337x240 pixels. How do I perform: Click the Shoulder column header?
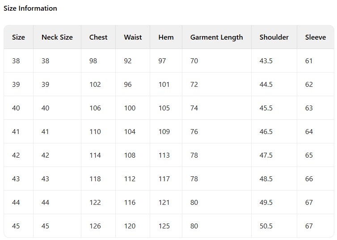pos(274,37)
